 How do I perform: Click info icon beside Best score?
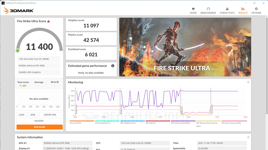[x=58, y=82]
